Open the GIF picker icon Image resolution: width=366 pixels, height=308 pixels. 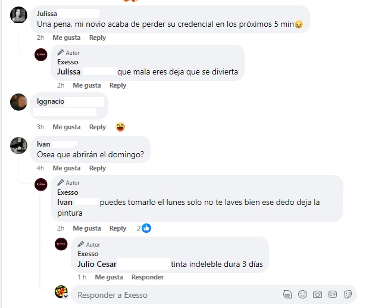(x=333, y=294)
